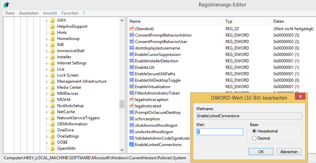
Task: Select the Media Center tree item
Action: pyautogui.click(x=69, y=87)
